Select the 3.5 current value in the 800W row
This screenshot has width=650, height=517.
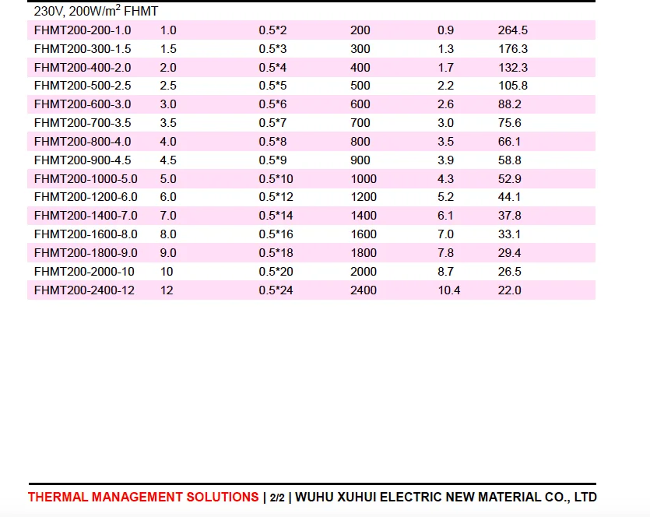tap(445, 142)
